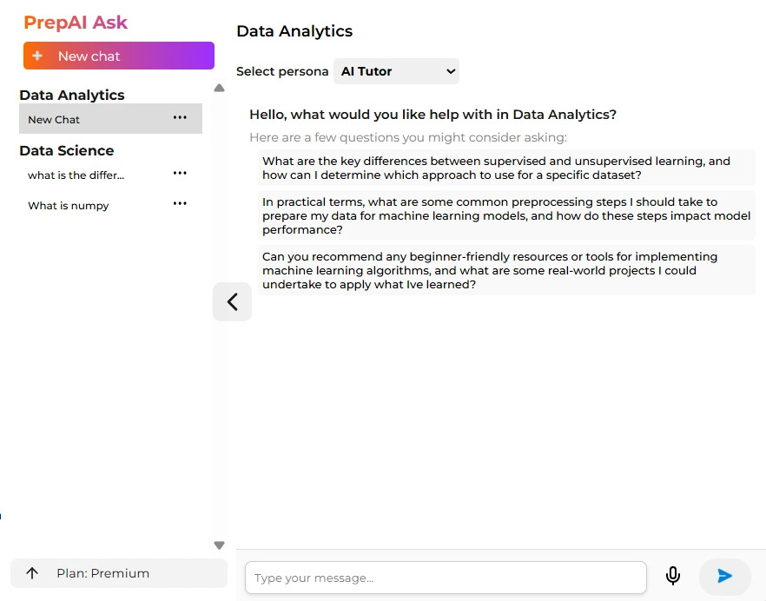Click the plus icon on New chat
This screenshot has width=766, height=601.
click(x=37, y=56)
